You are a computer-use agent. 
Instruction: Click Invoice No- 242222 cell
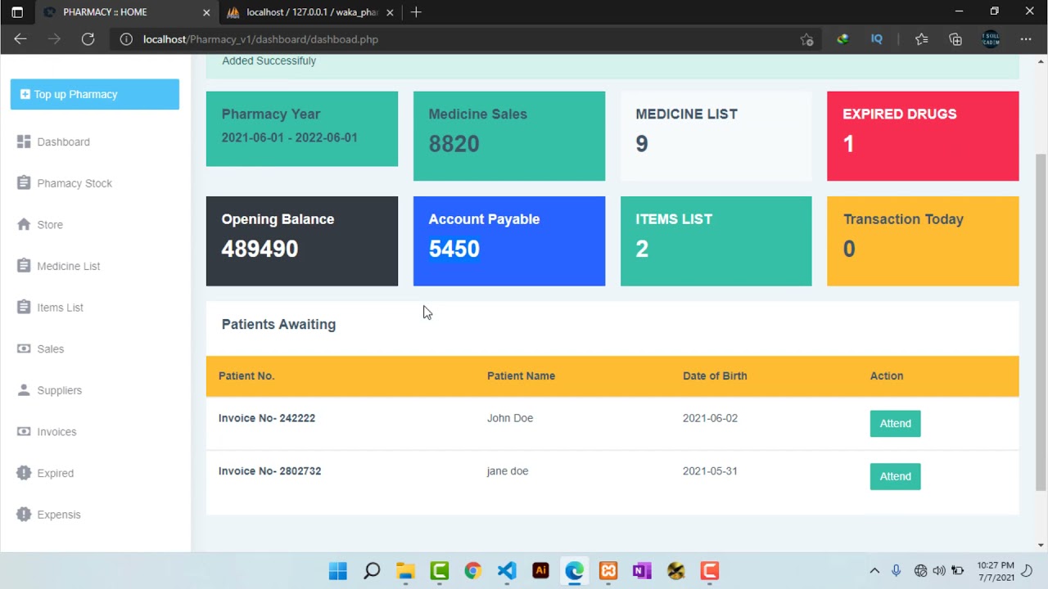[x=266, y=418]
